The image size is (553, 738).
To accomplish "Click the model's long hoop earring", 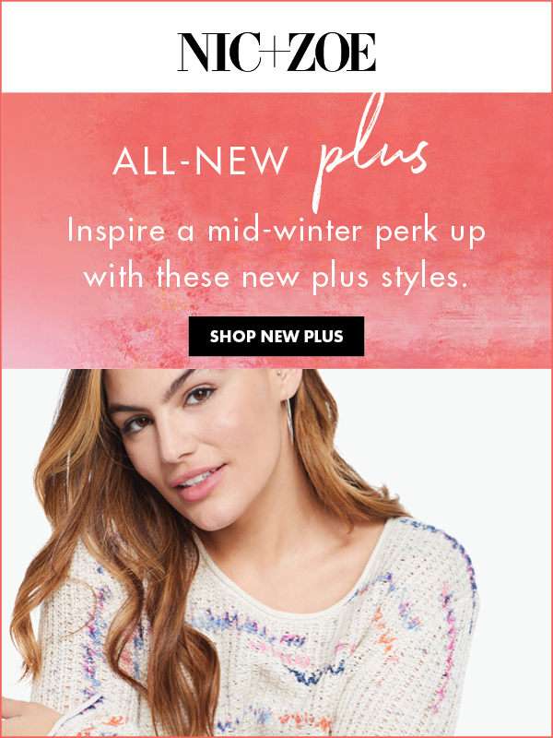I will click(x=289, y=421).
